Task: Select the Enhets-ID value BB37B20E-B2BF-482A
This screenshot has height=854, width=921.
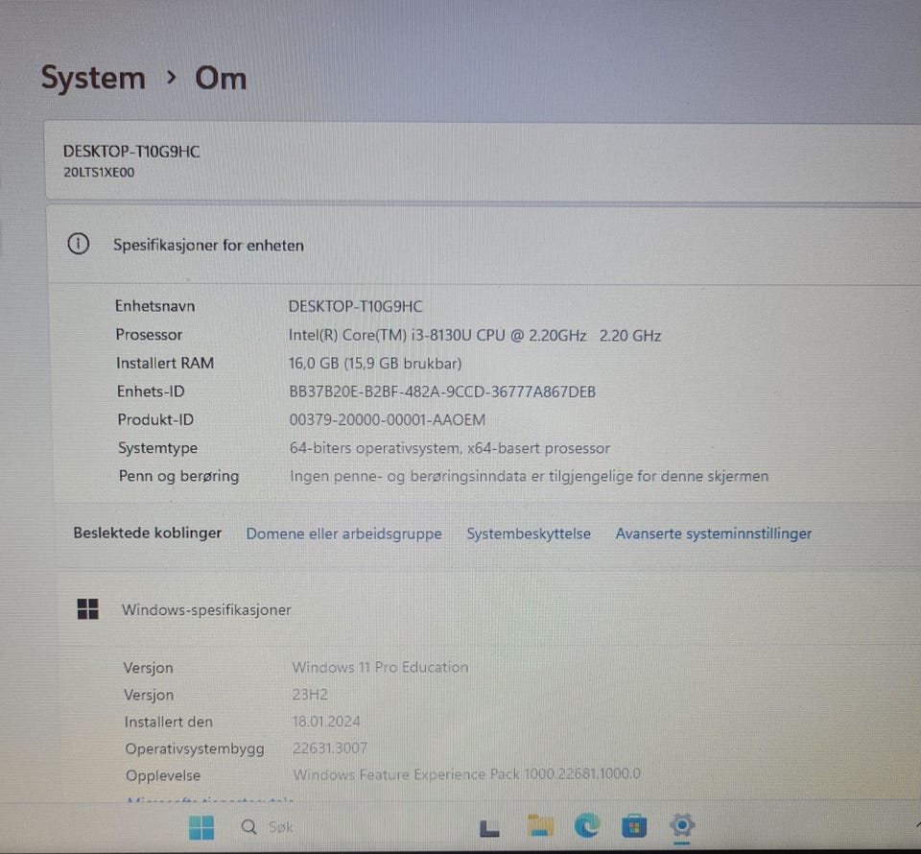Action: [366, 391]
